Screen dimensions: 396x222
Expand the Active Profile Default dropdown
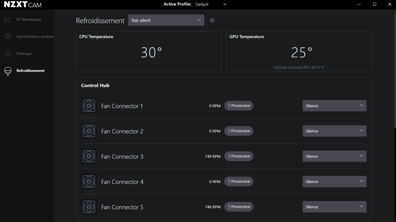(211, 4)
